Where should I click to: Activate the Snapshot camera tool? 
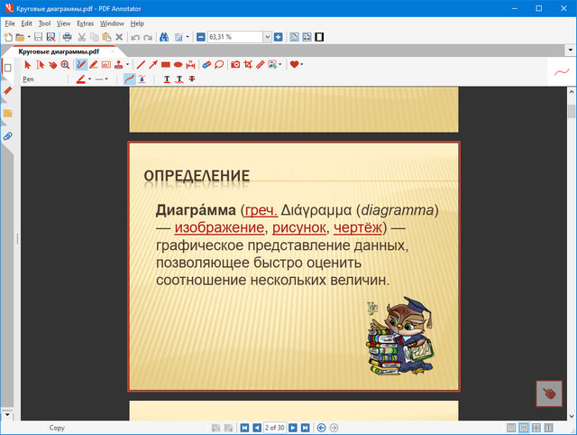235,65
